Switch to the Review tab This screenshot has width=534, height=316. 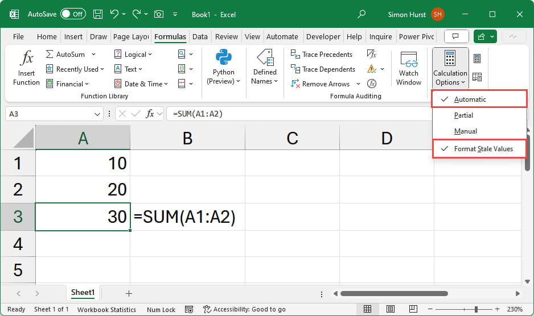click(227, 36)
